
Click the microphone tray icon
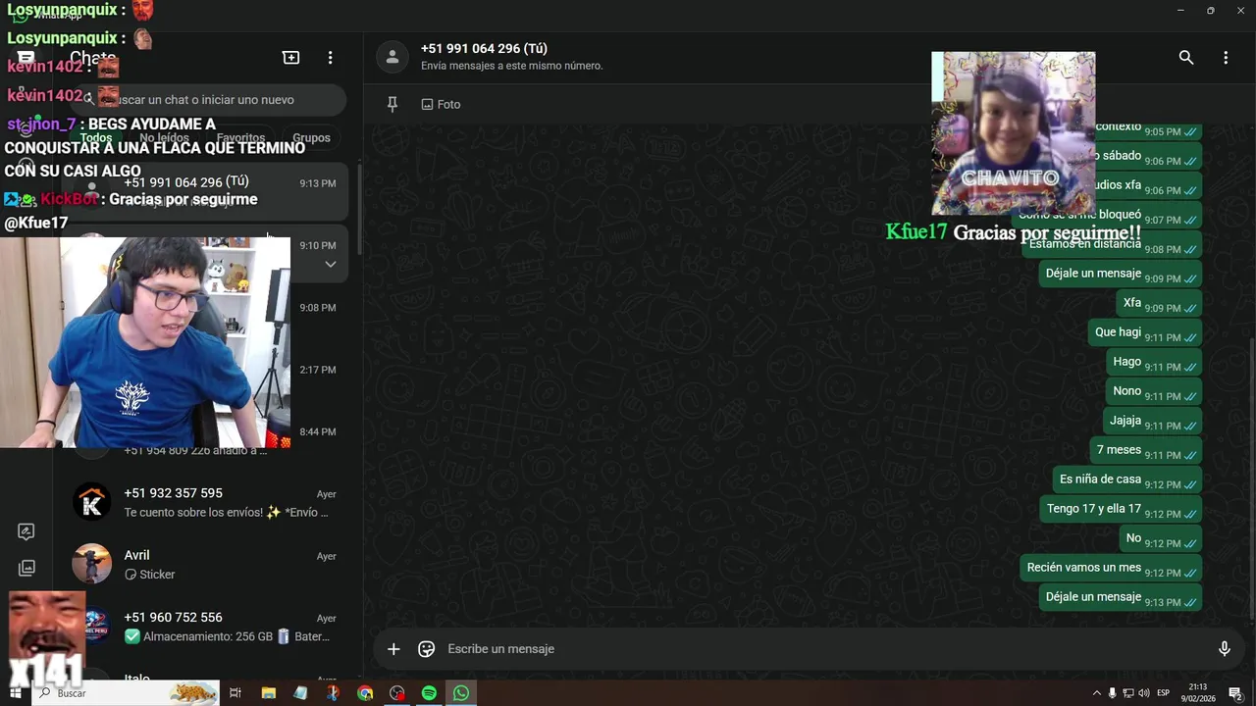pos(1112,693)
